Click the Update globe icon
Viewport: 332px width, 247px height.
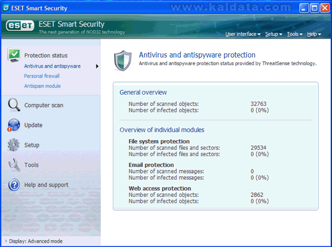[14, 125]
